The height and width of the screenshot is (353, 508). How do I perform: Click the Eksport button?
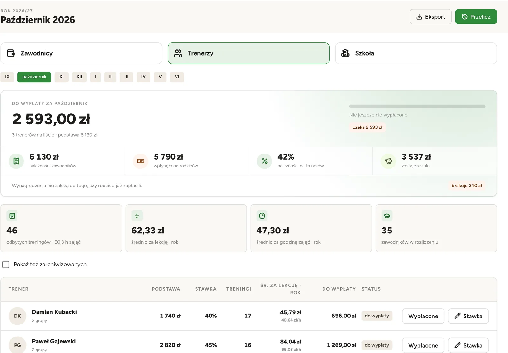pos(431,17)
